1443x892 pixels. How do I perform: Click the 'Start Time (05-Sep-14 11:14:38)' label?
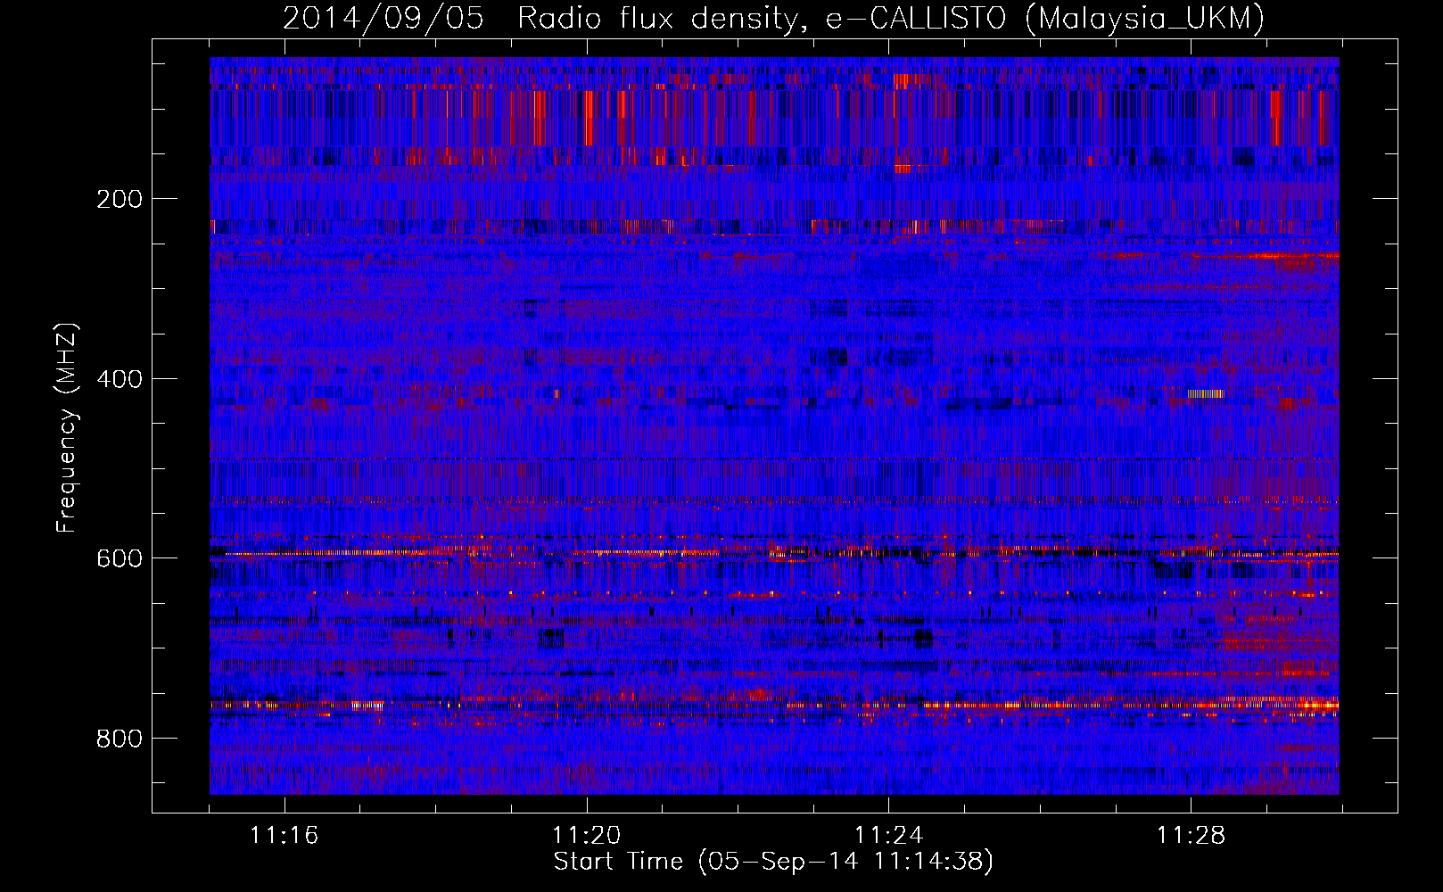tap(773, 862)
